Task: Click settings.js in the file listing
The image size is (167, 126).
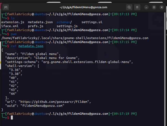Action: pos(67,26)
